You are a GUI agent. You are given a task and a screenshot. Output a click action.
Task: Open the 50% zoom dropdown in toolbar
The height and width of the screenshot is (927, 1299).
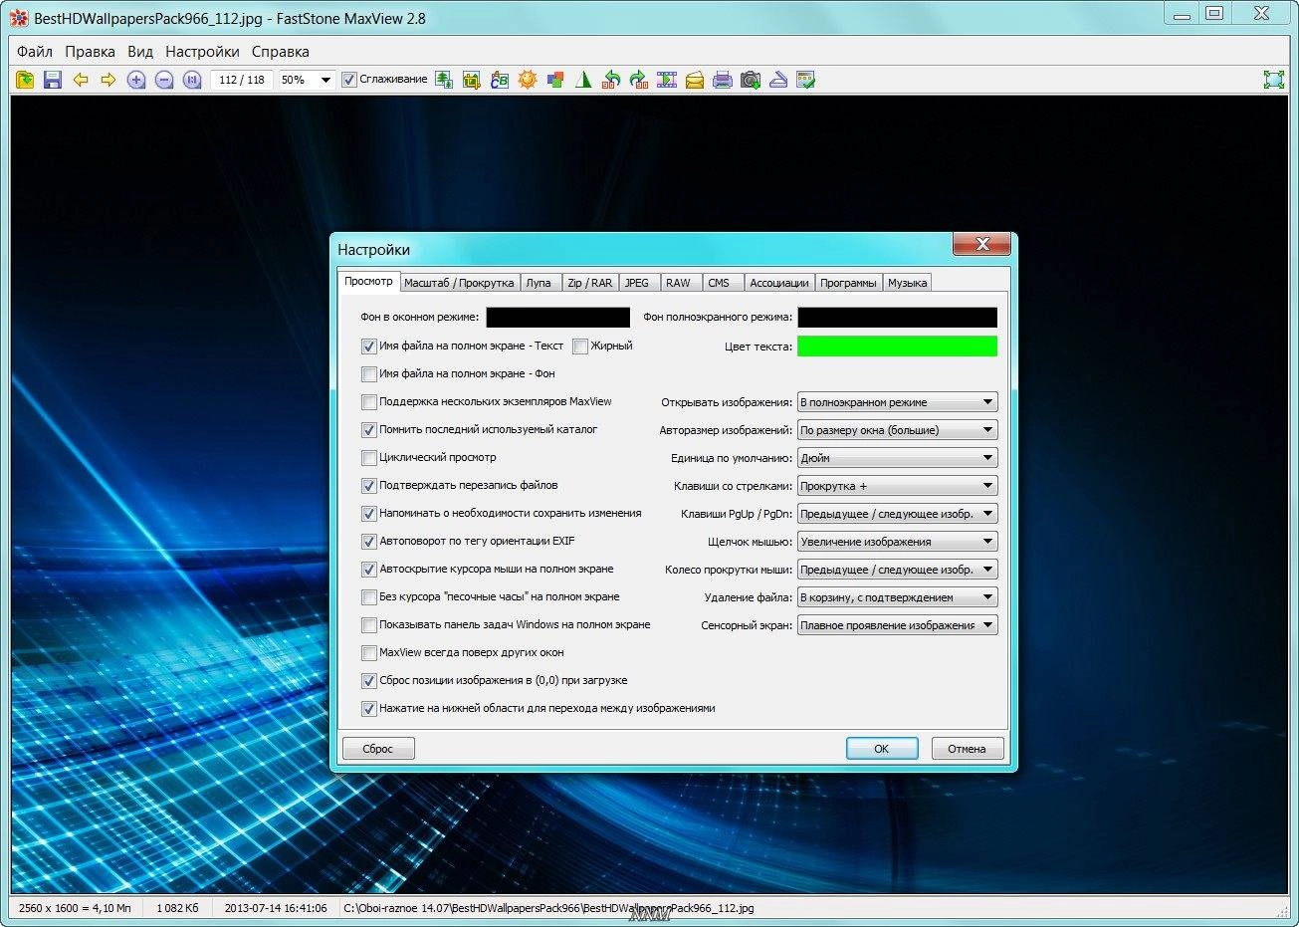(325, 80)
